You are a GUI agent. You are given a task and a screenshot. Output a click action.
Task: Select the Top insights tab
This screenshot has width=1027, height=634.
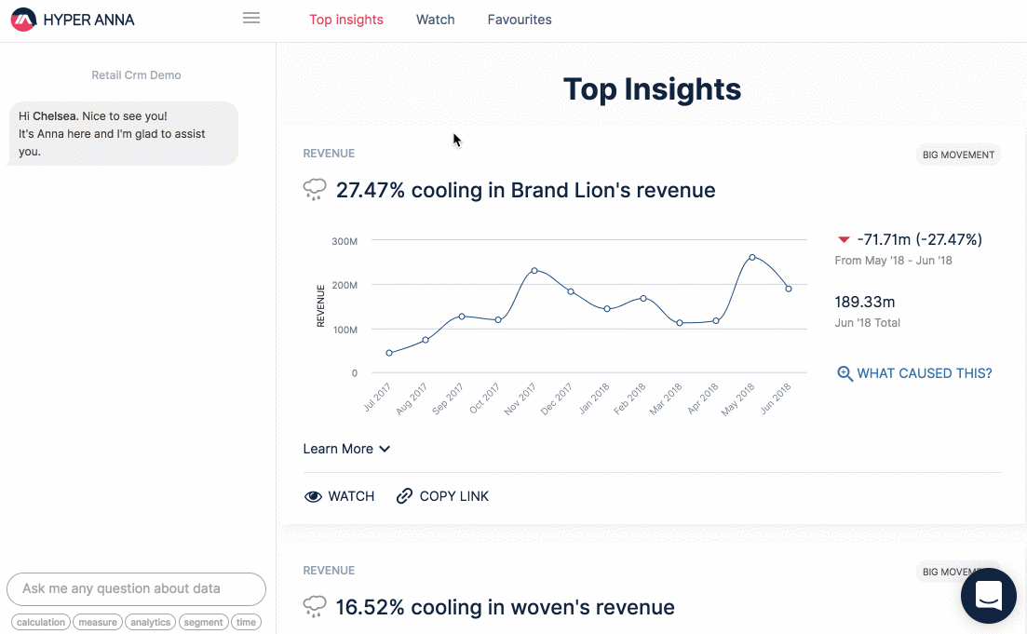point(346,20)
